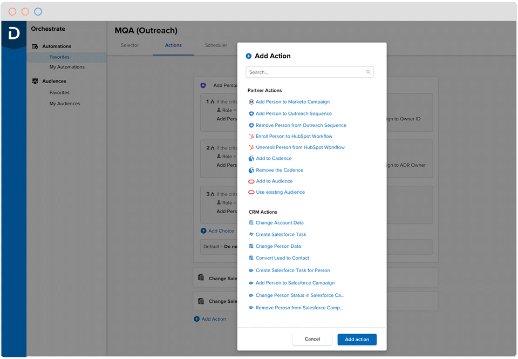Image resolution: width=518 pixels, height=359 pixels.
Task: Click the database icon on second Change Sale row
Action: click(201, 301)
